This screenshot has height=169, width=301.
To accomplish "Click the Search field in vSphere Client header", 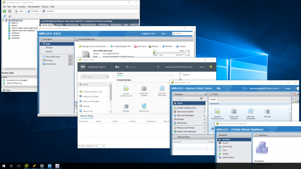I will click(x=133, y=67).
